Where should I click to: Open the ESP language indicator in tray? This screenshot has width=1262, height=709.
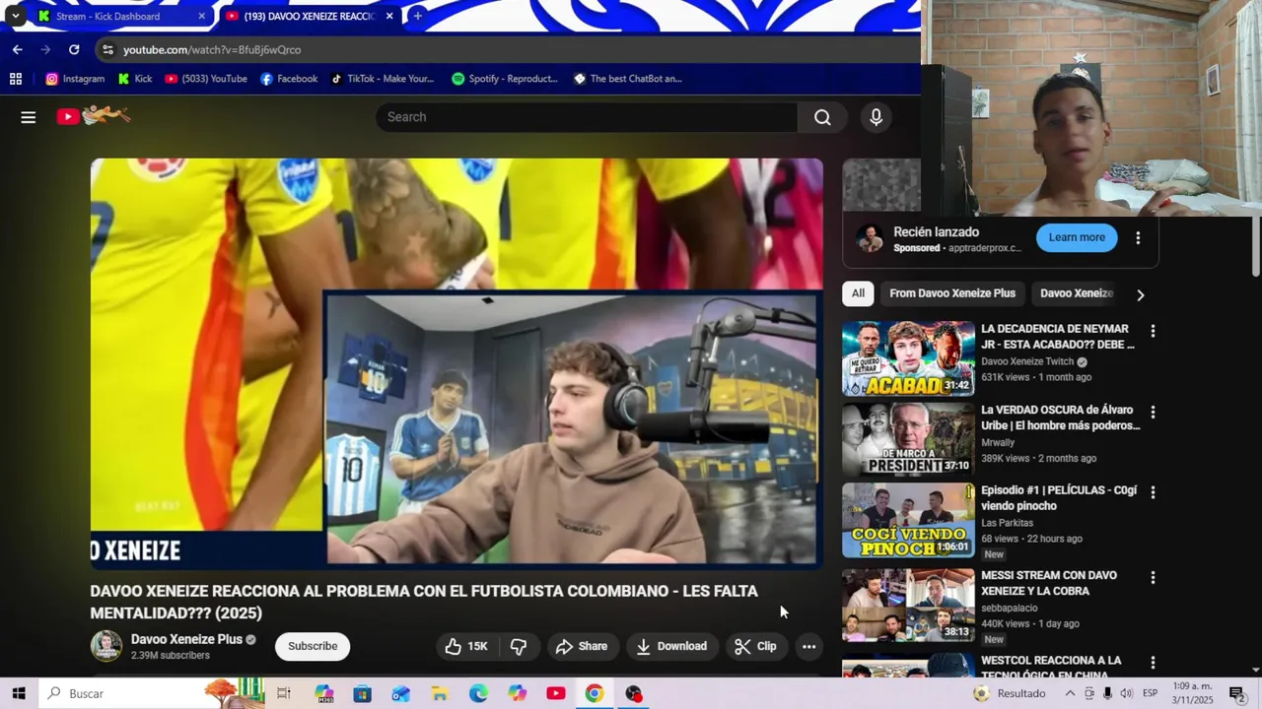point(1150,693)
